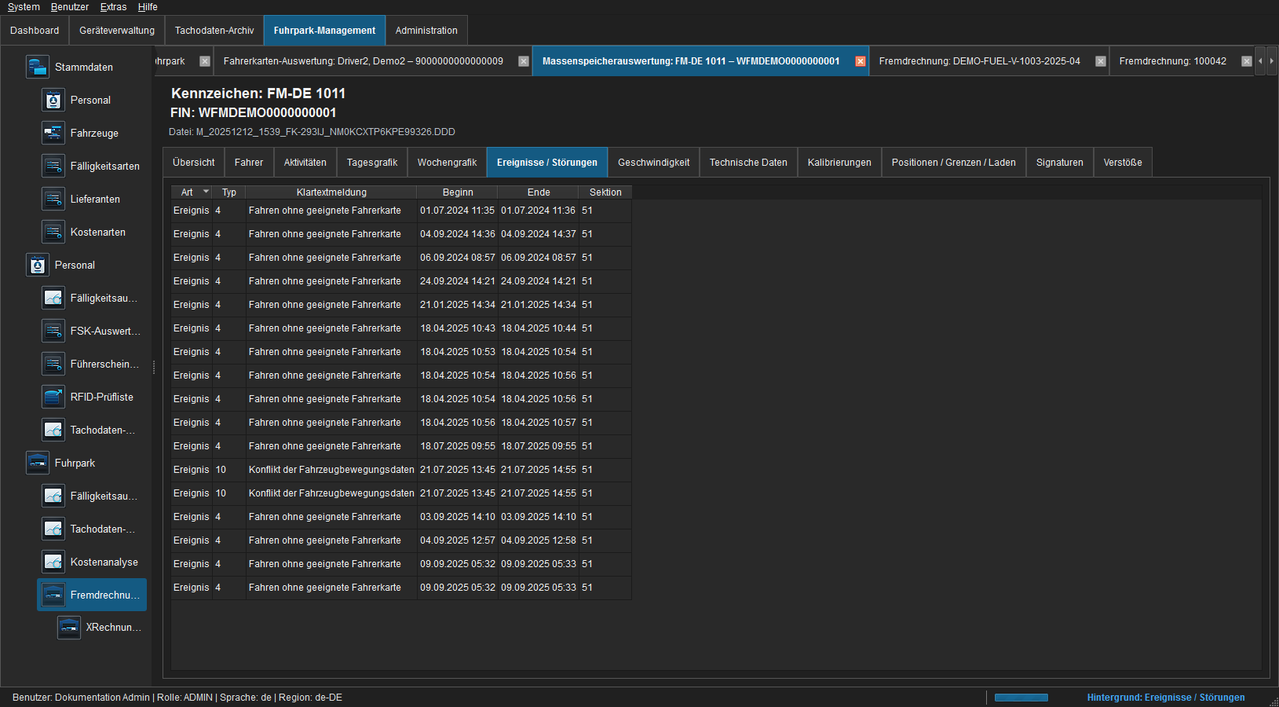
Task: Click the Fremdrechnu… icon
Action: pyautogui.click(x=53, y=595)
